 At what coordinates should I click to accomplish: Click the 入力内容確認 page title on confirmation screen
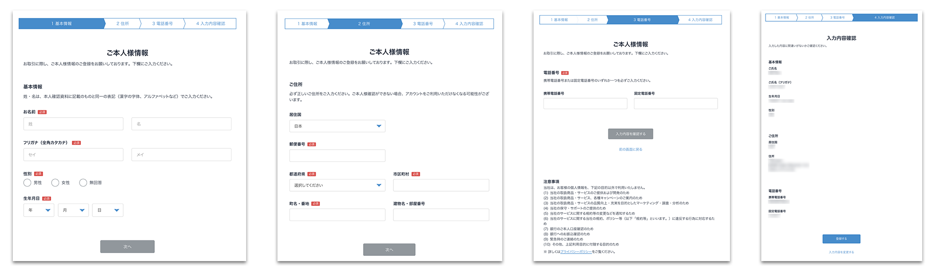click(x=841, y=38)
